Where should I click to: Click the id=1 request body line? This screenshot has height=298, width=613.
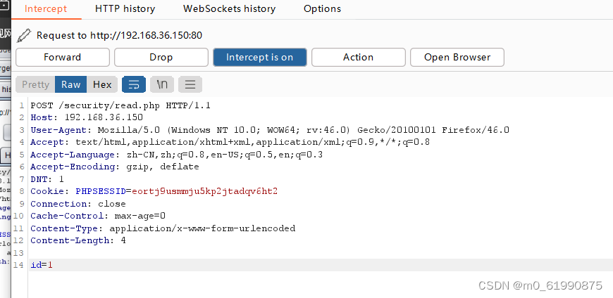coord(42,265)
